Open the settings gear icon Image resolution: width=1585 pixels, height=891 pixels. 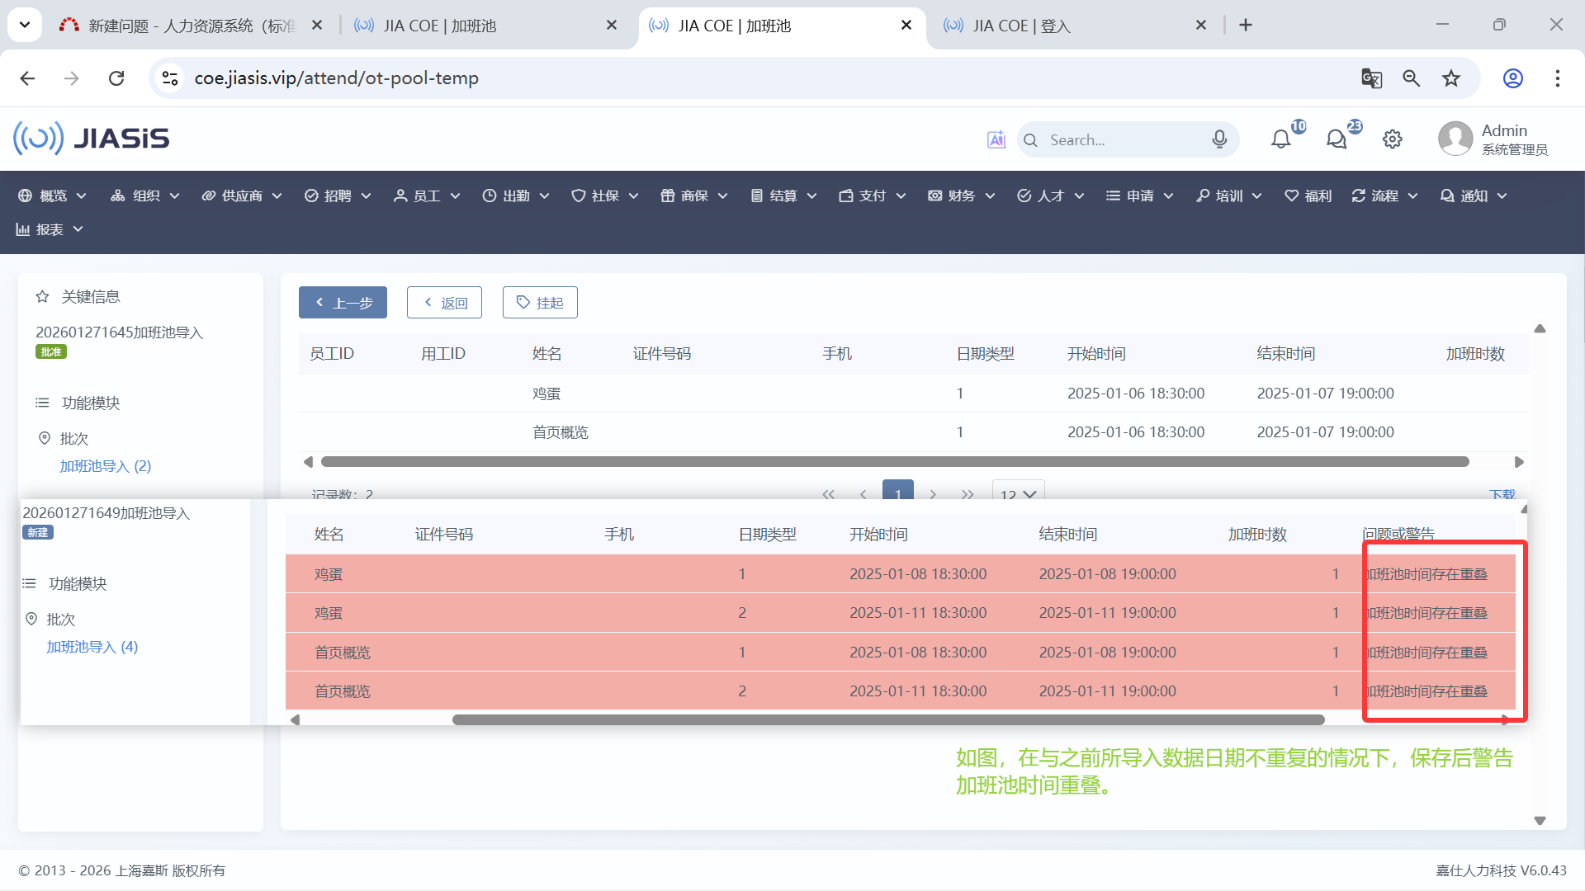pos(1392,139)
